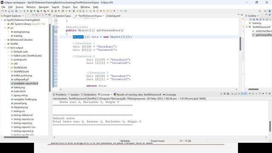This screenshot has width=272, height=153.
Task: Collapse the April23SeleniumTrainingBatch project node
Action: tap(2, 20)
